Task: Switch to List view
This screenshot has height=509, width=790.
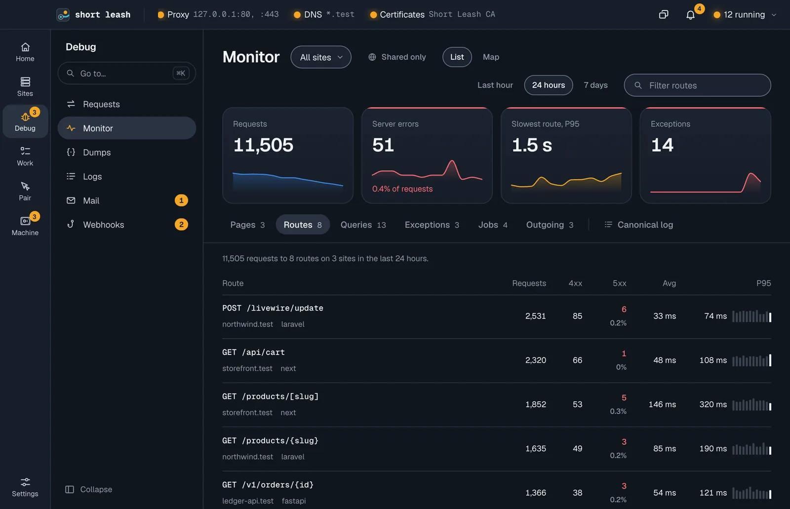Action: tap(457, 57)
